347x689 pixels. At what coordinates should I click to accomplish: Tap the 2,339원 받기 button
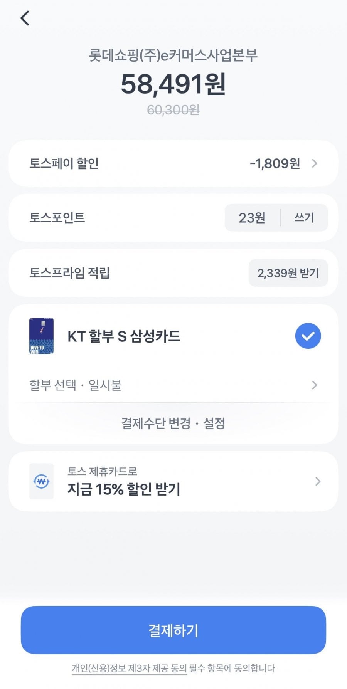click(288, 273)
